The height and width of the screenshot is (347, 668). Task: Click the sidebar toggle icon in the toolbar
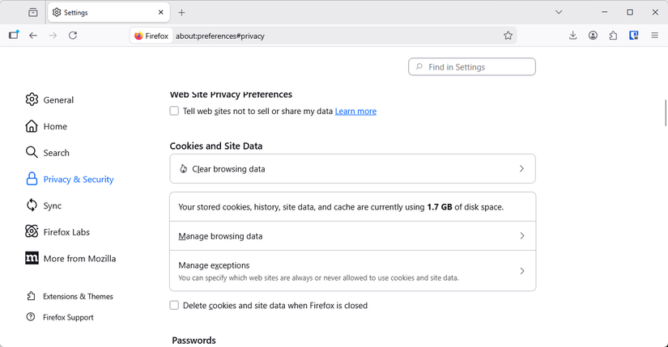[14, 36]
